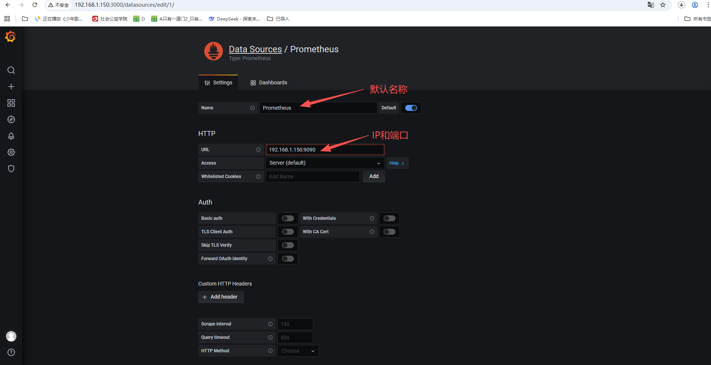Open the Search icon in sidebar
The image size is (711, 365).
[11, 70]
